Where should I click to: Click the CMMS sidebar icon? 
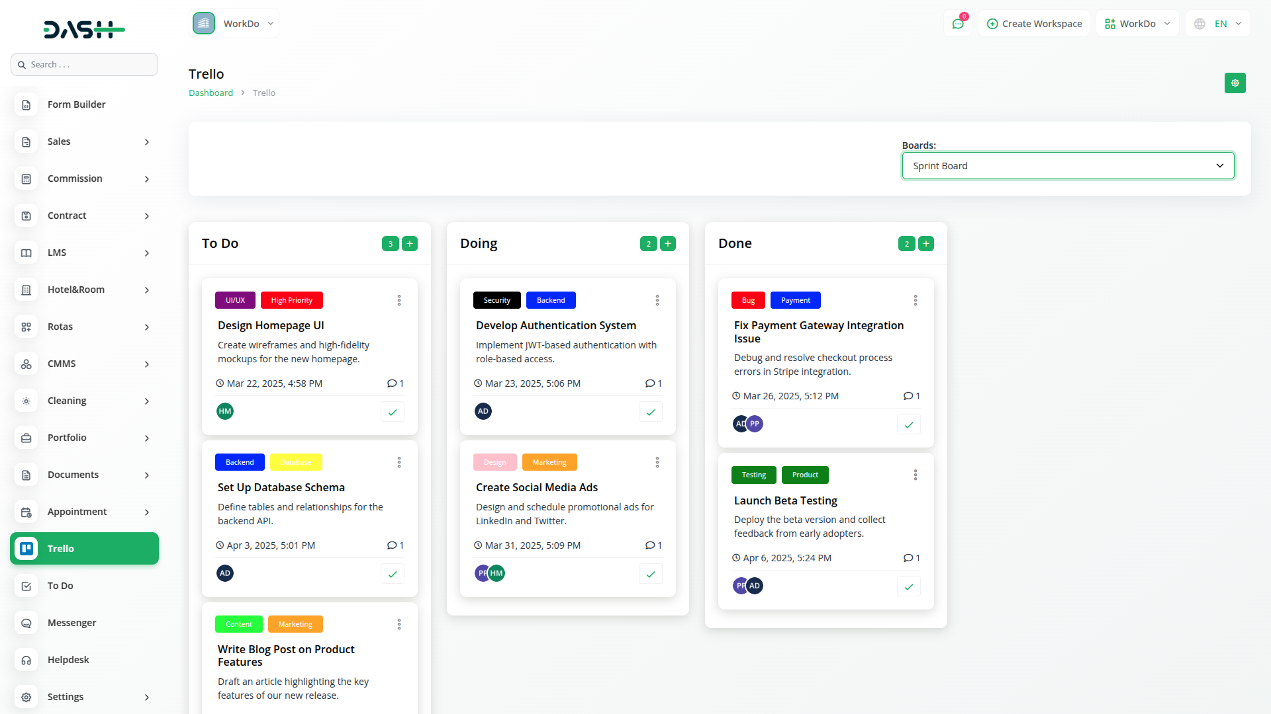click(26, 364)
